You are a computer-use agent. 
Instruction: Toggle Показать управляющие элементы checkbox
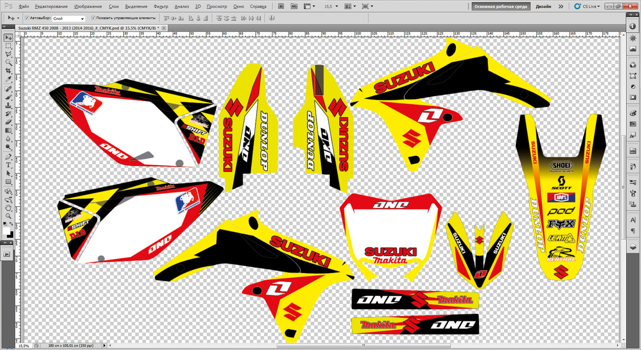coord(93,18)
